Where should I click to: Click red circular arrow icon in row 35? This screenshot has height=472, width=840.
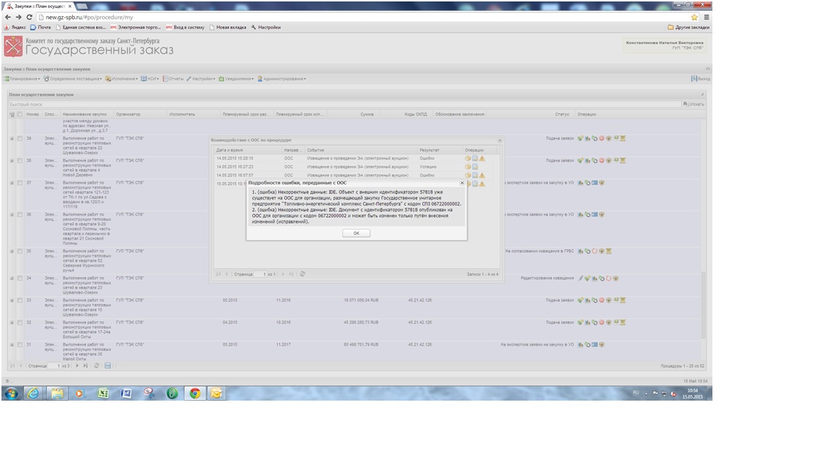point(595,251)
